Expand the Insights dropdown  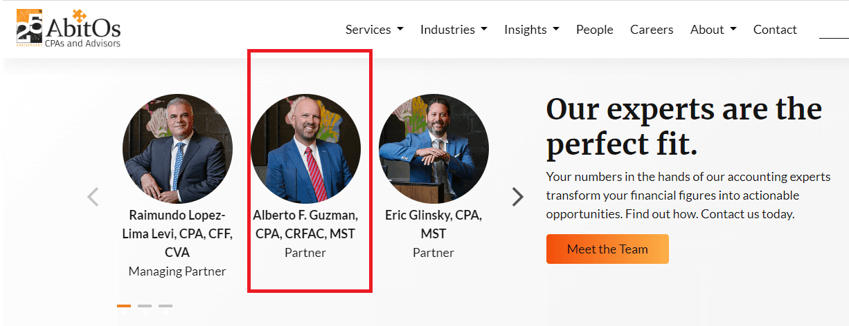tap(531, 30)
